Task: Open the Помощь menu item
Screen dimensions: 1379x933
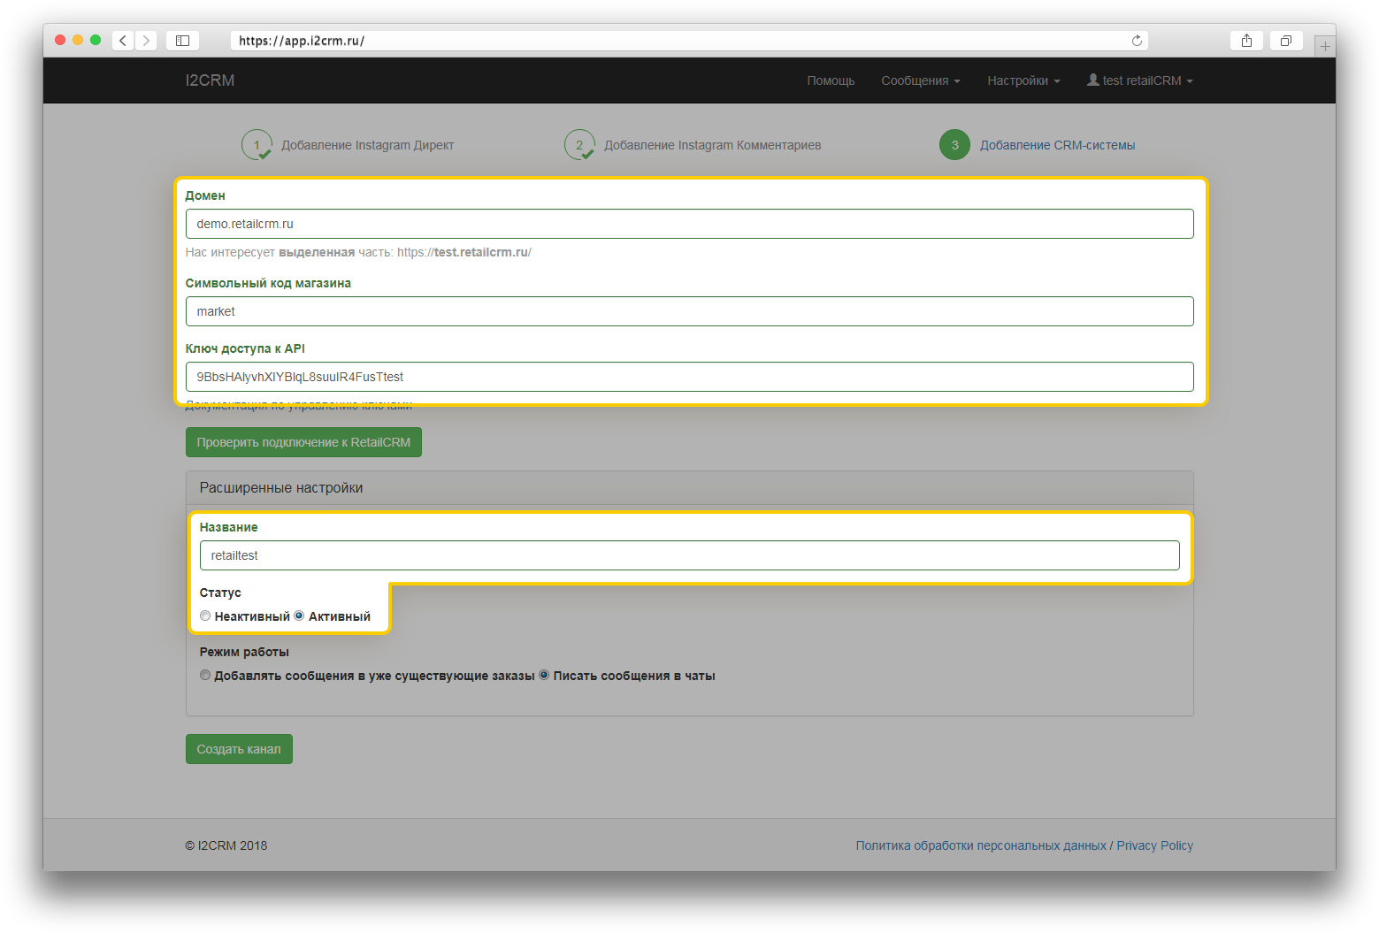Action: (831, 80)
